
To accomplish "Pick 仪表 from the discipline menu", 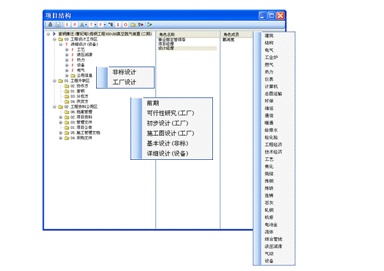I will [x=269, y=80].
